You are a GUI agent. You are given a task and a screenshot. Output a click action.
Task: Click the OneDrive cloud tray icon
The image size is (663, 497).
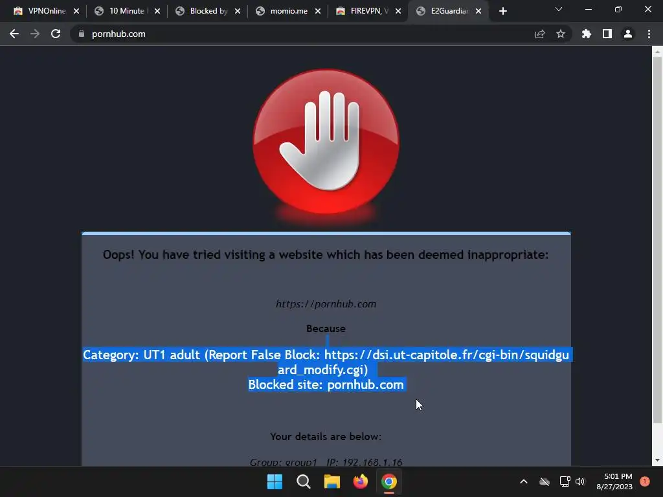tap(545, 481)
